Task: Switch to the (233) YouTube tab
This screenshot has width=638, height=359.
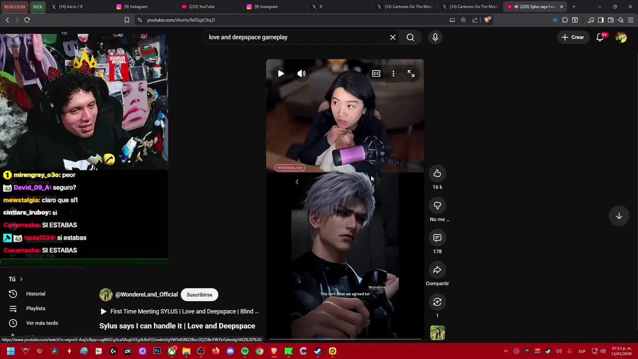Action: click(209, 6)
